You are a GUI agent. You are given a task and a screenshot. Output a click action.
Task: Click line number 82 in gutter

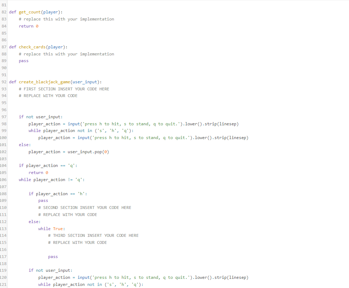tap(4, 12)
